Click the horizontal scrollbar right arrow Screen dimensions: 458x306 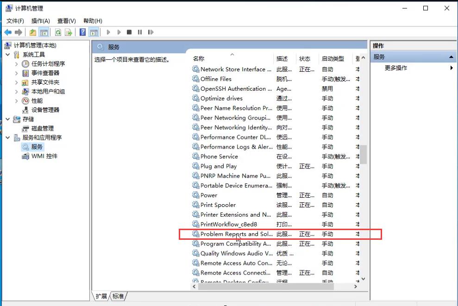pos(356,287)
